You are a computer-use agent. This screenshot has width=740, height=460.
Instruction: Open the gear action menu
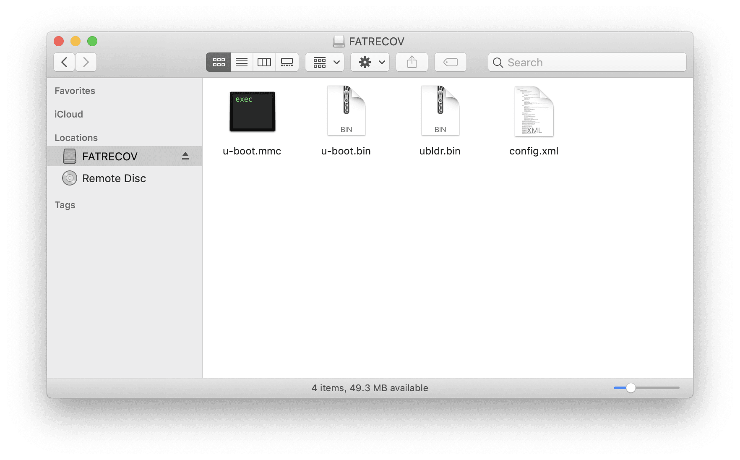click(370, 62)
